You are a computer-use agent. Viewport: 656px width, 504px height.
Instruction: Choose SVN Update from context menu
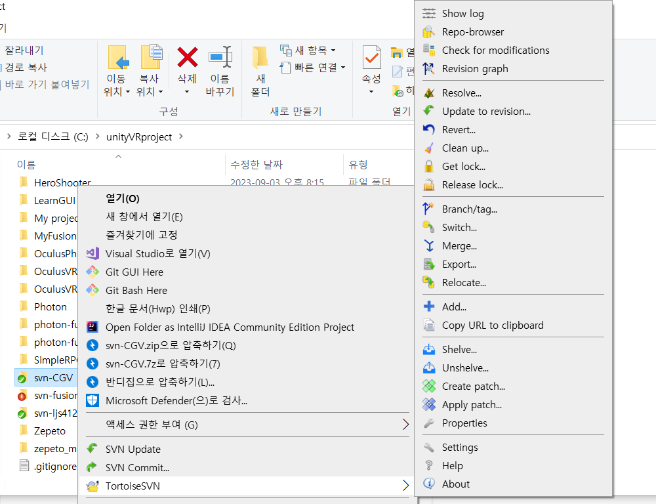tap(133, 449)
